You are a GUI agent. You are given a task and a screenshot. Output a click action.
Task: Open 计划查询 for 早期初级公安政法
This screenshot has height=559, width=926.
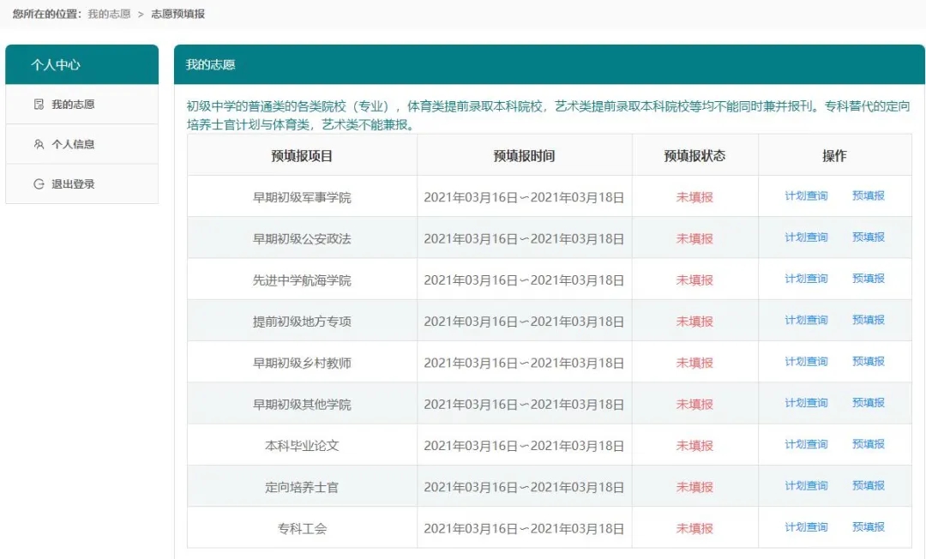[806, 237]
